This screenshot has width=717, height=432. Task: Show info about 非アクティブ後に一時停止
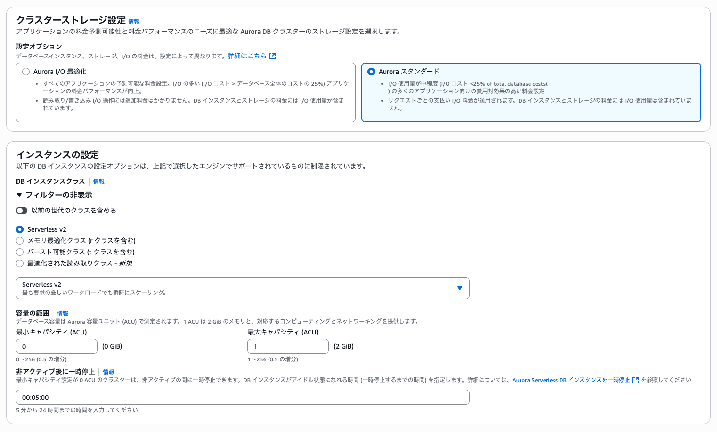[108, 372]
